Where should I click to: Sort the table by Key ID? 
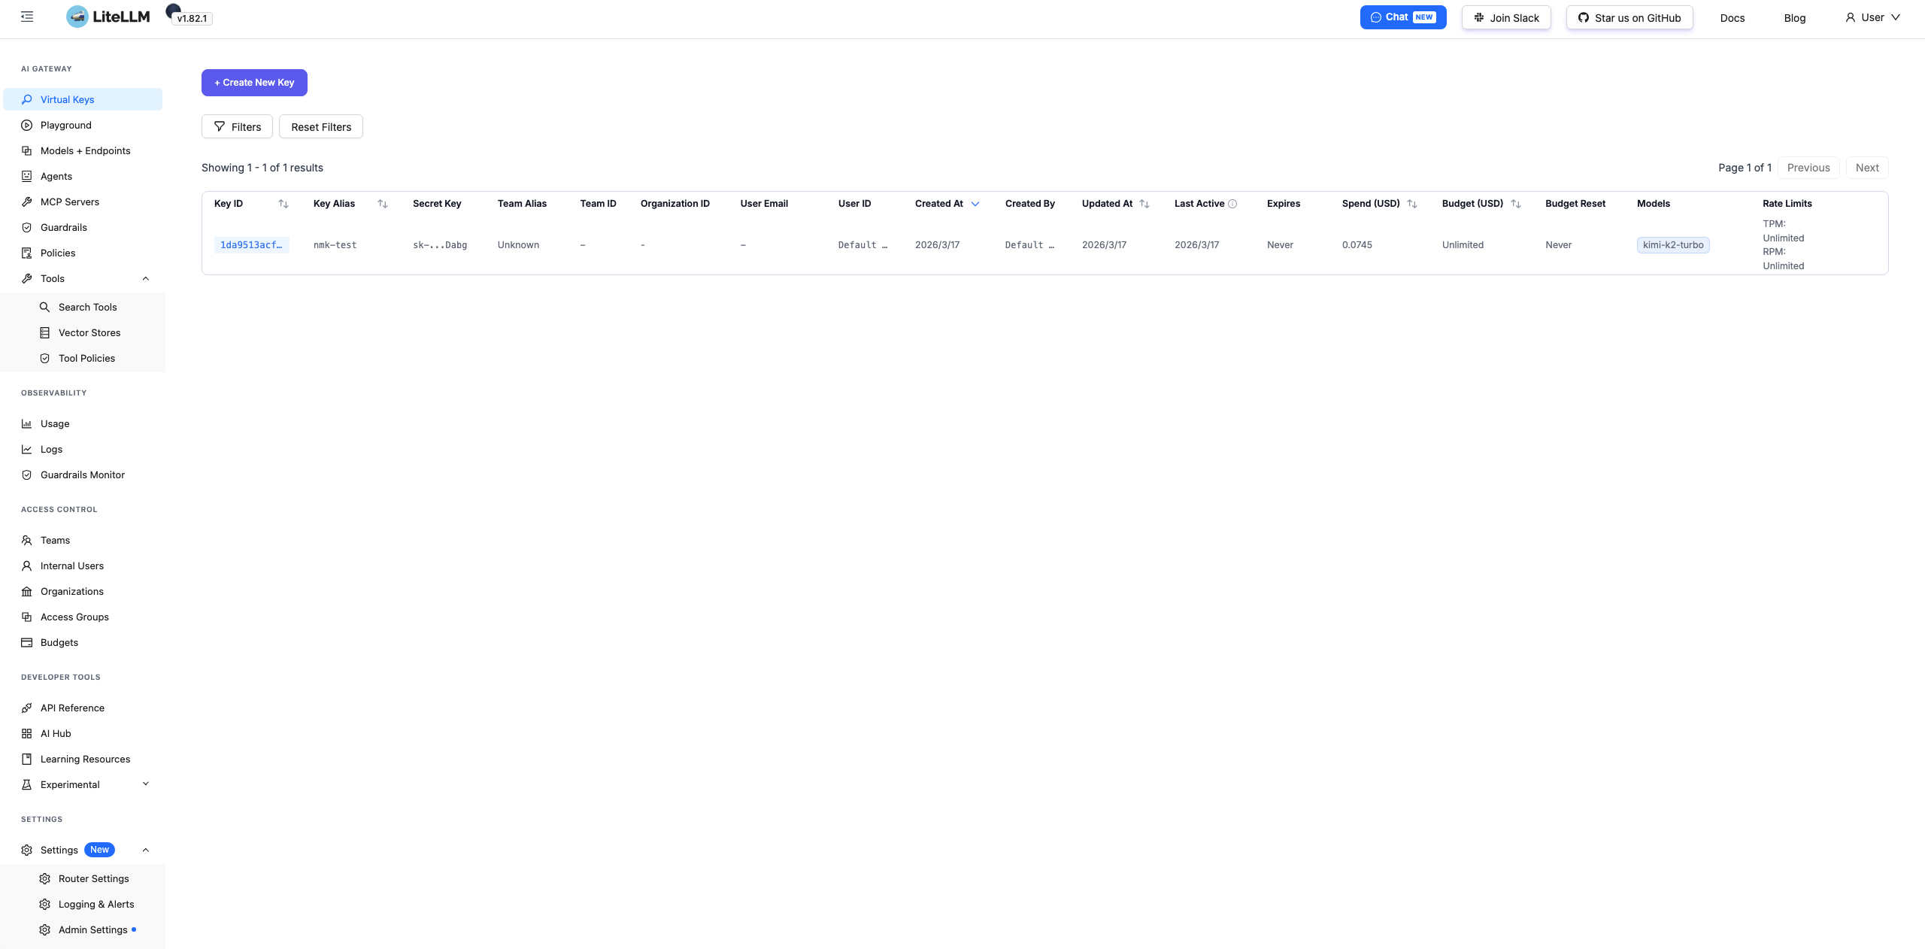(283, 204)
